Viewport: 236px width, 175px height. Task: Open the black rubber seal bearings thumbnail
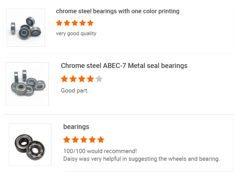click(26, 27)
